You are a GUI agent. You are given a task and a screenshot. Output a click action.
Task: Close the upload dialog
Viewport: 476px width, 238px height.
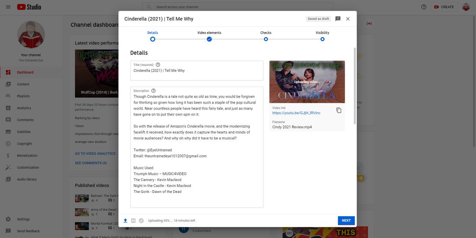coord(348,19)
